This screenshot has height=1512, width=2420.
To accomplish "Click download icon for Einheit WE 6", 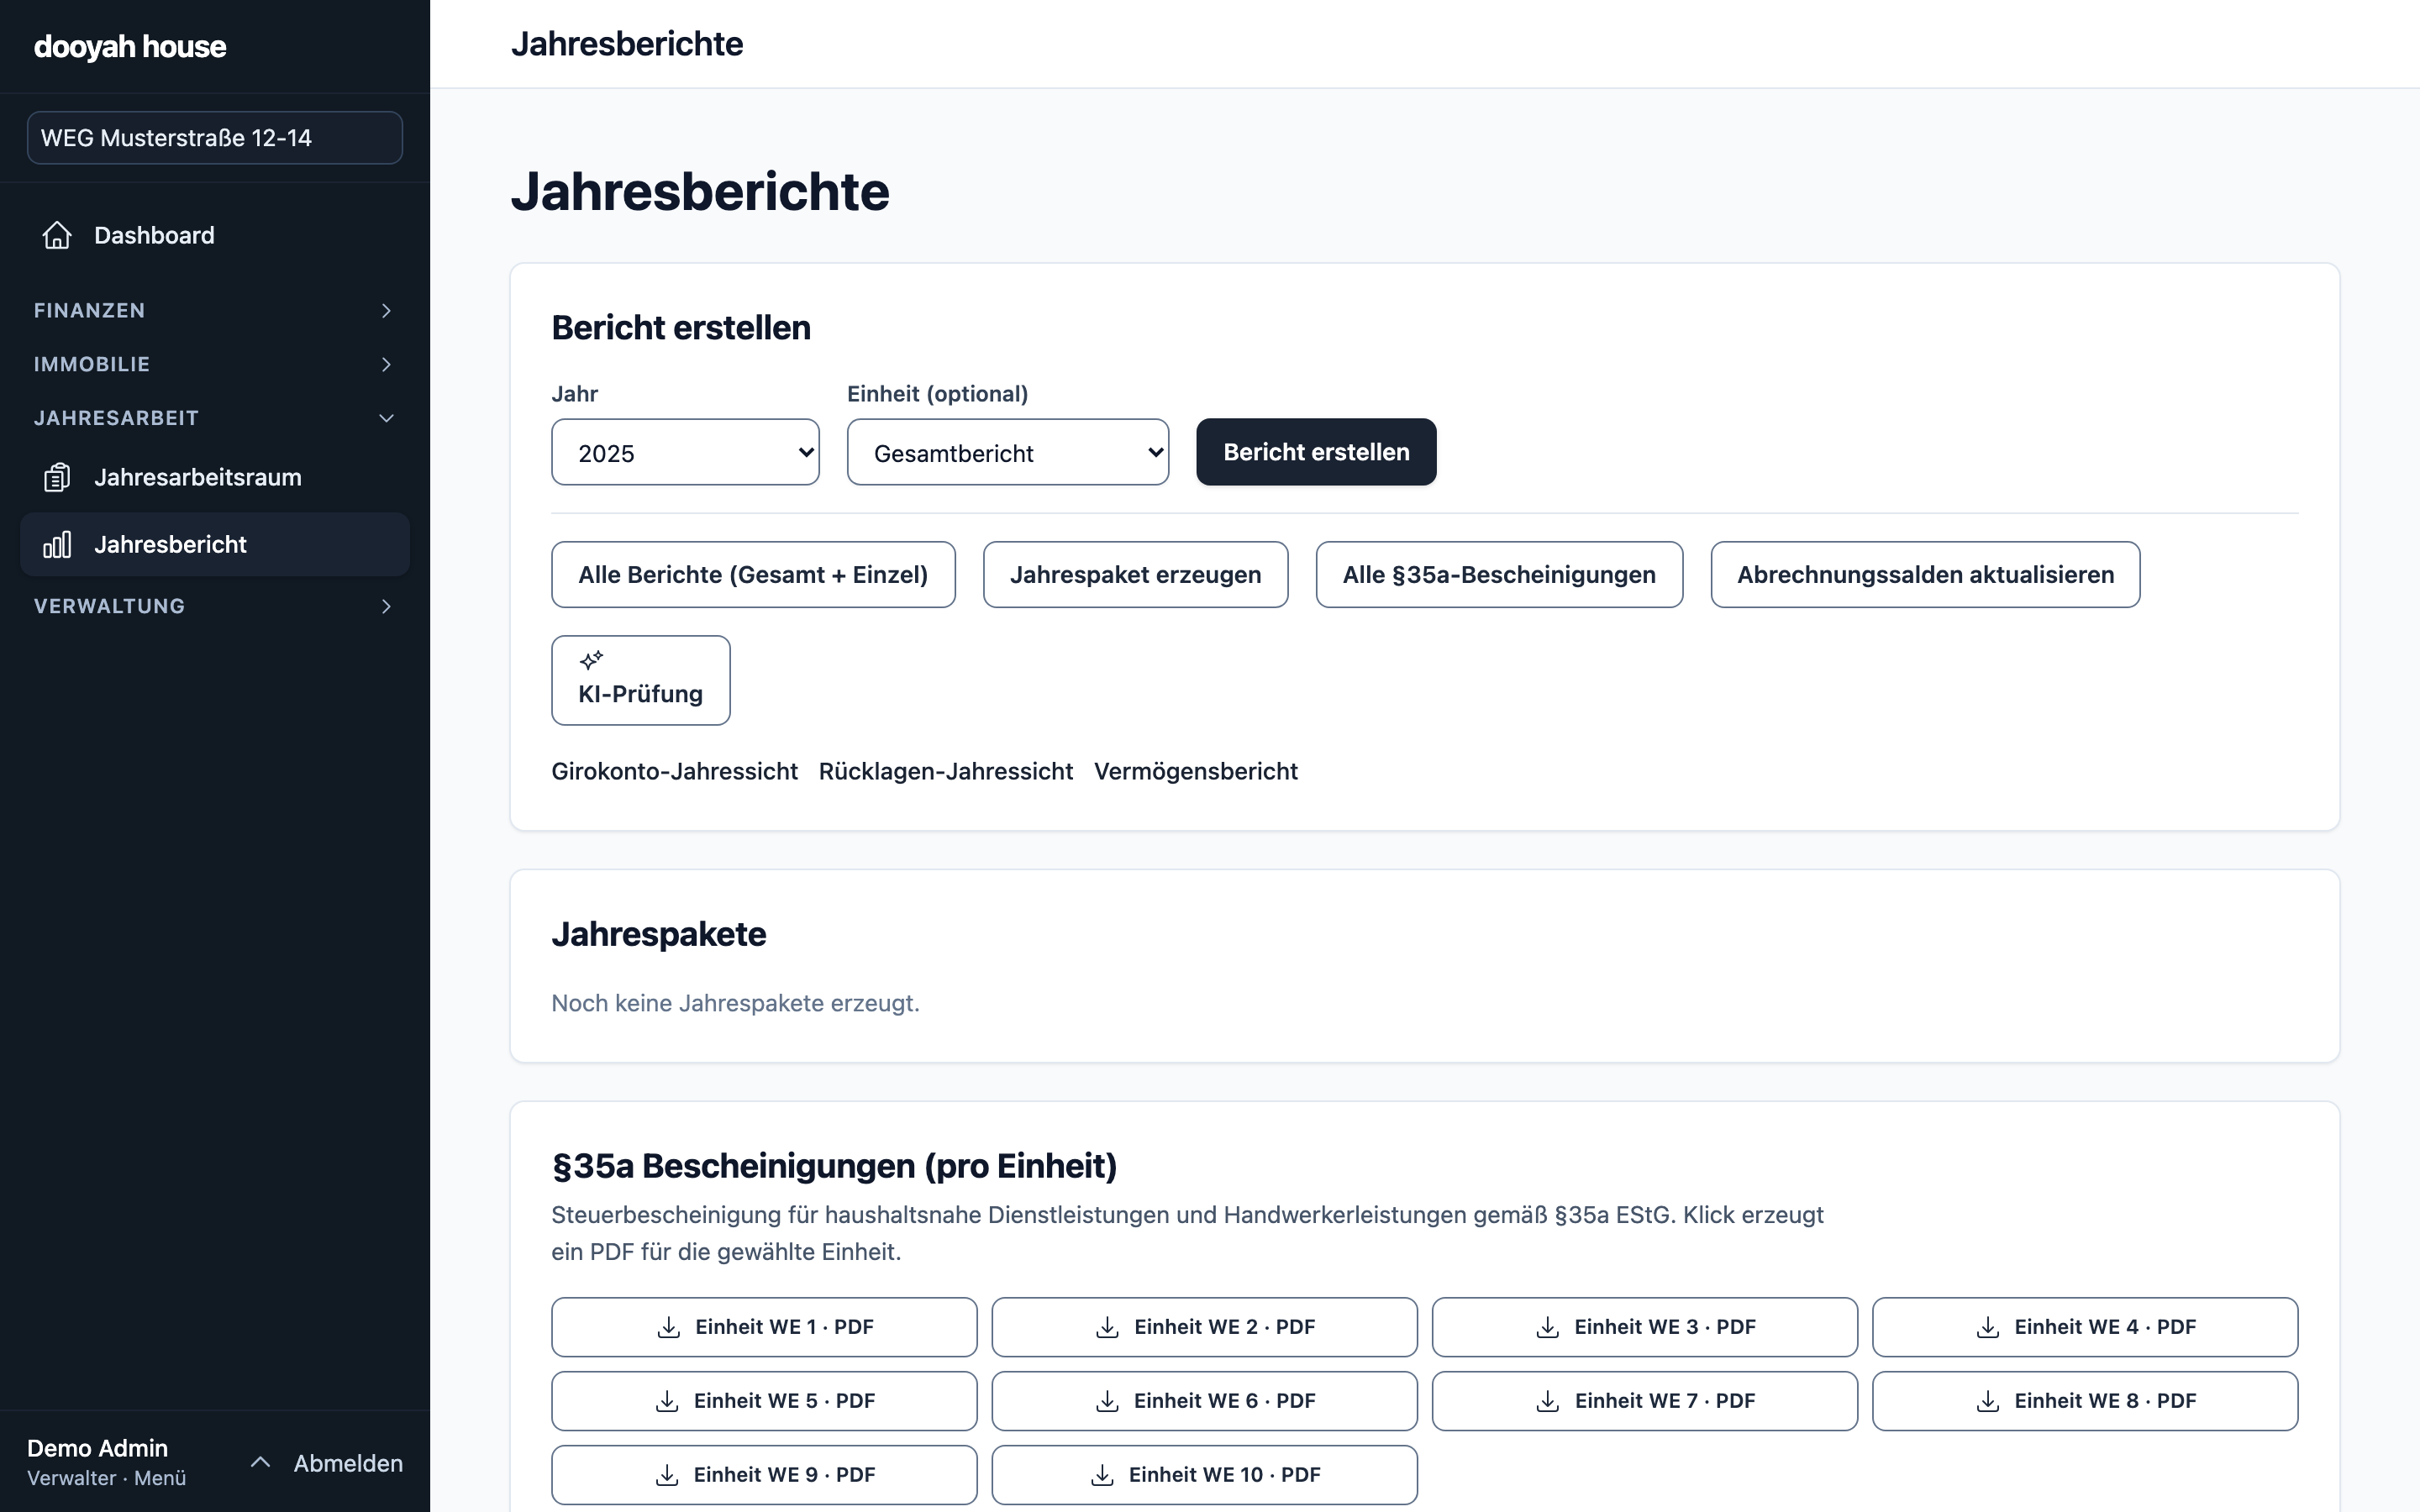I will pyautogui.click(x=1107, y=1401).
